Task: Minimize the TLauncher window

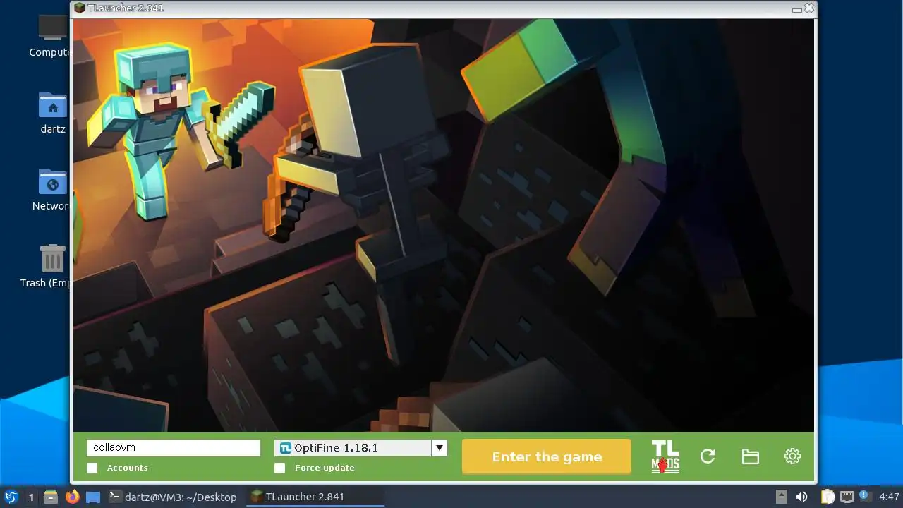Action: (x=796, y=9)
